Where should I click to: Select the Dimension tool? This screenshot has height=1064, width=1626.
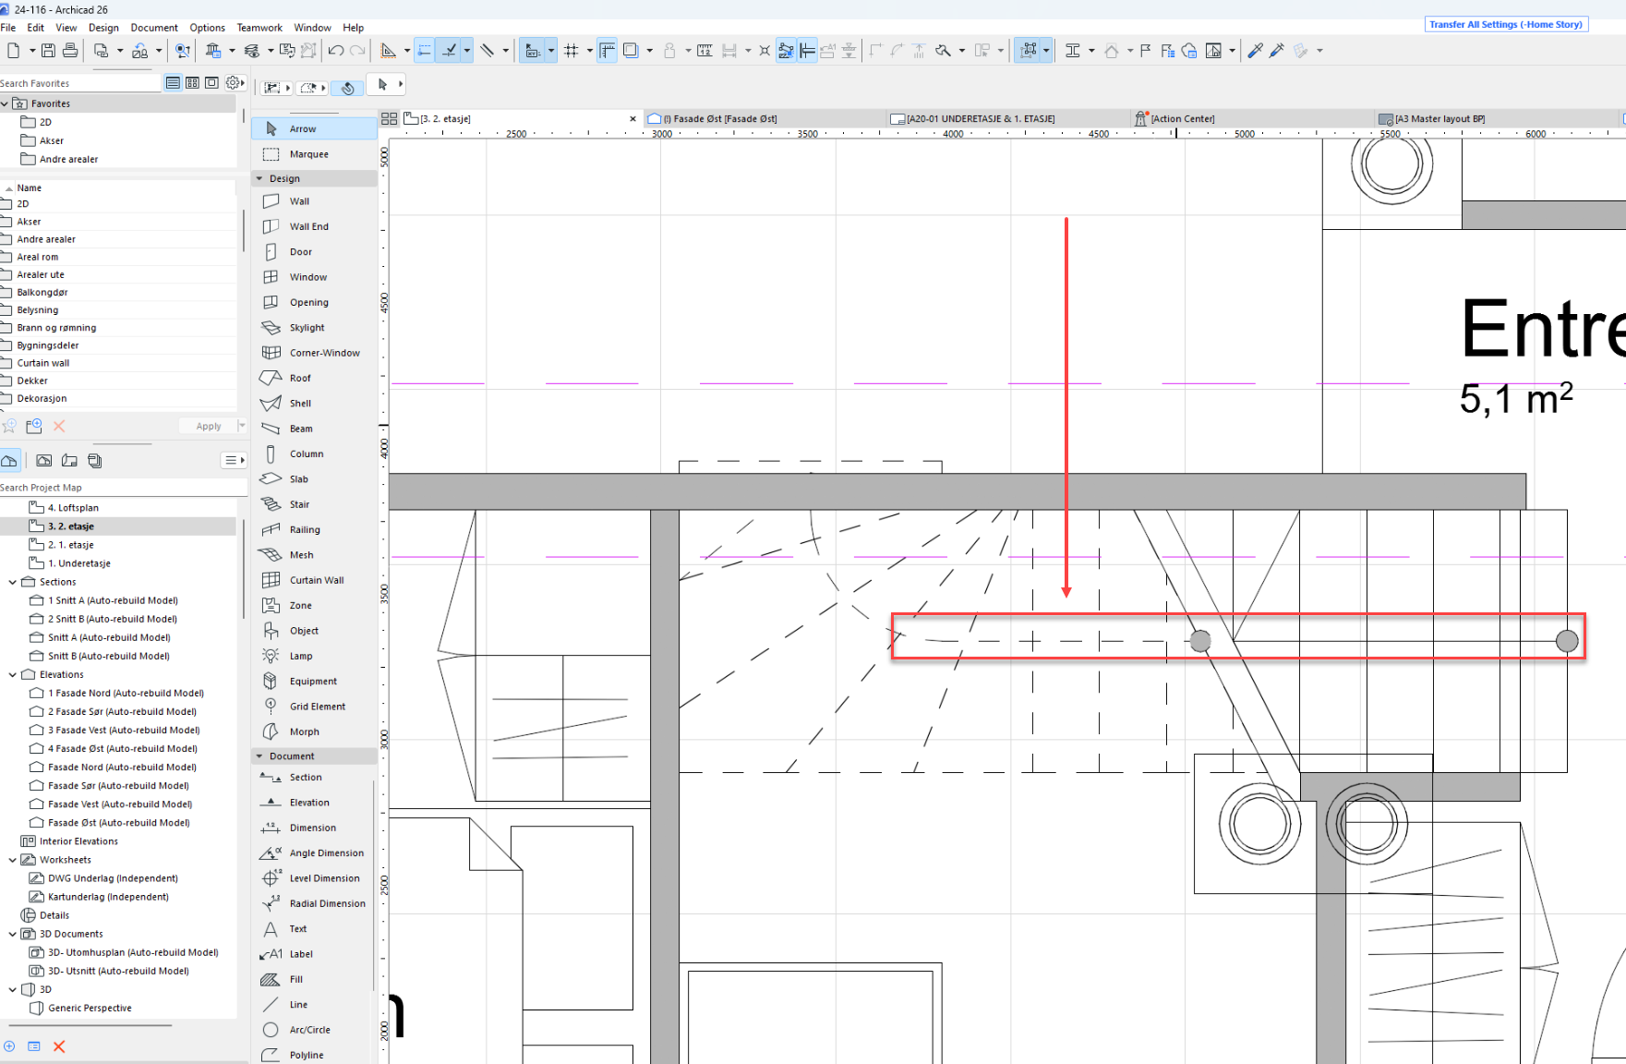tap(312, 828)
